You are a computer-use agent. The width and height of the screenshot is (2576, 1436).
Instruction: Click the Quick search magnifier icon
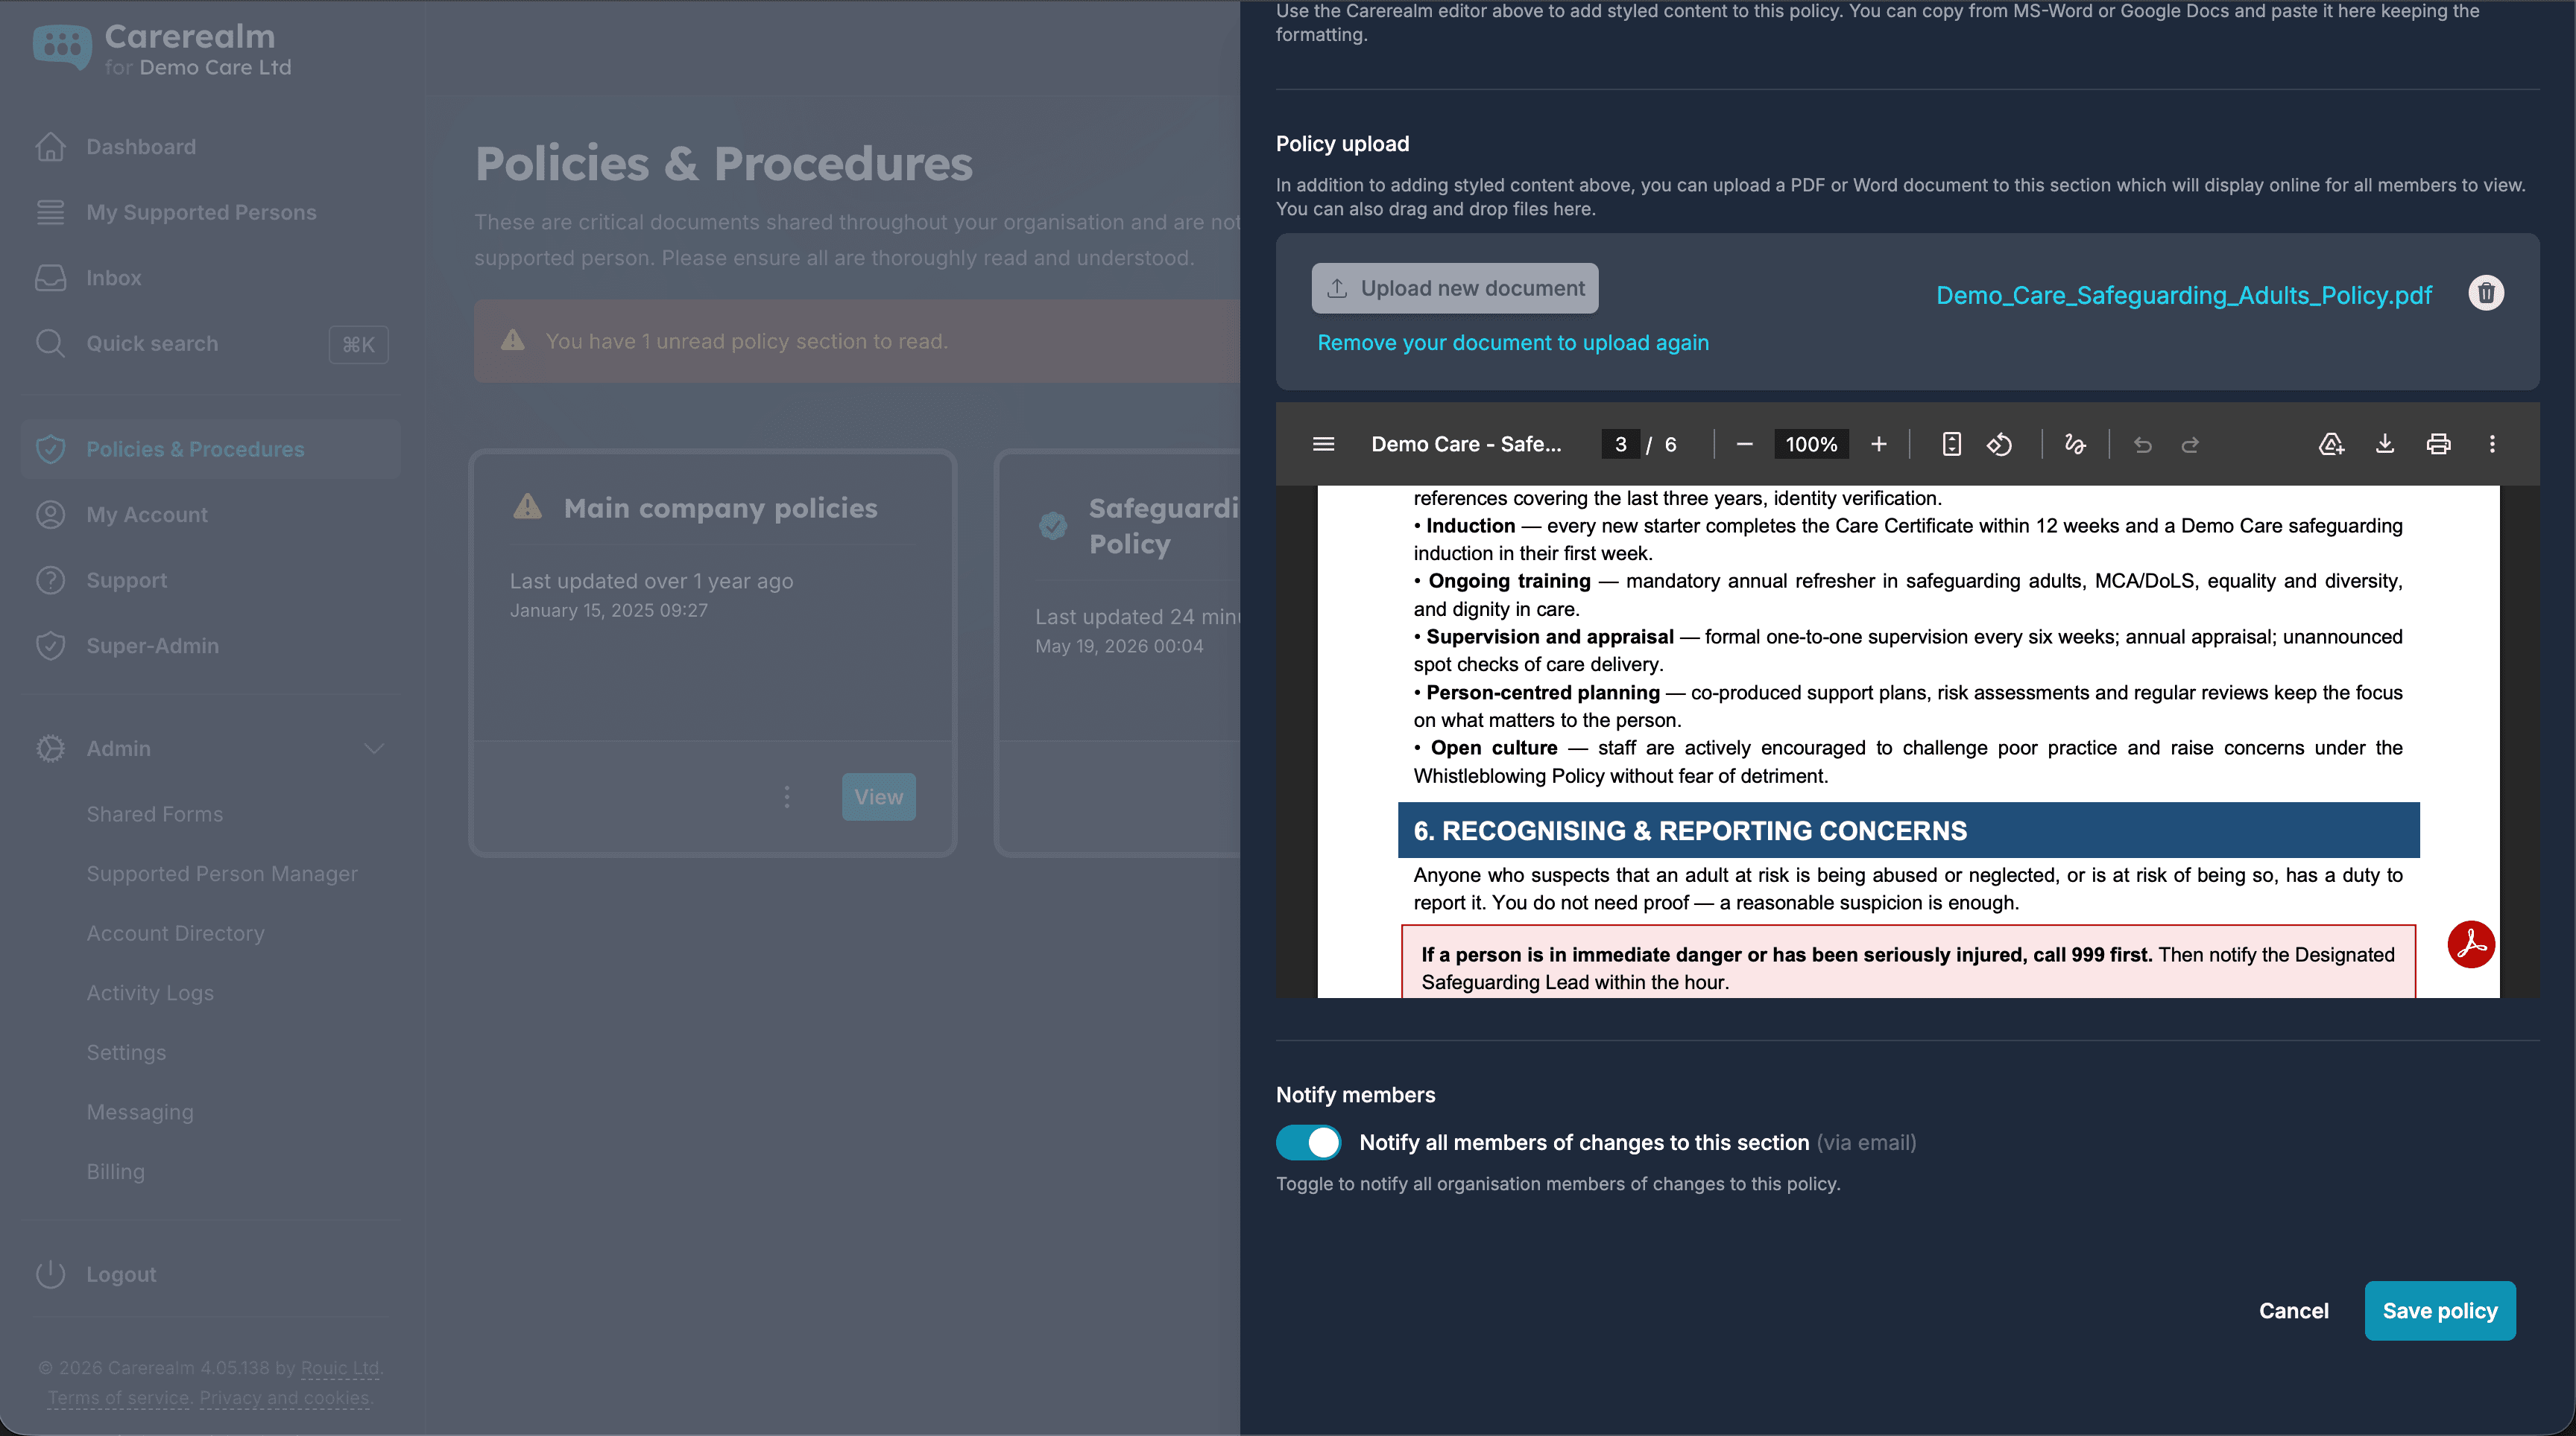[50, 343]
